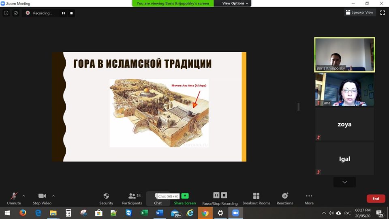Click the green Share Screen icon
Screen dimensions: 389x219
tap(185, 196)
